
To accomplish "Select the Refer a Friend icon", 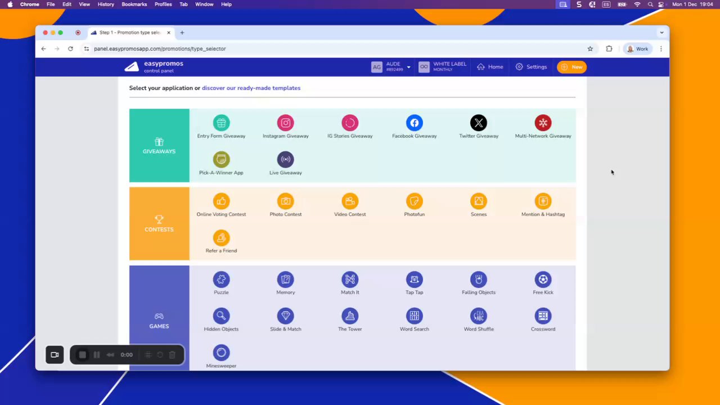I will 221,237.
